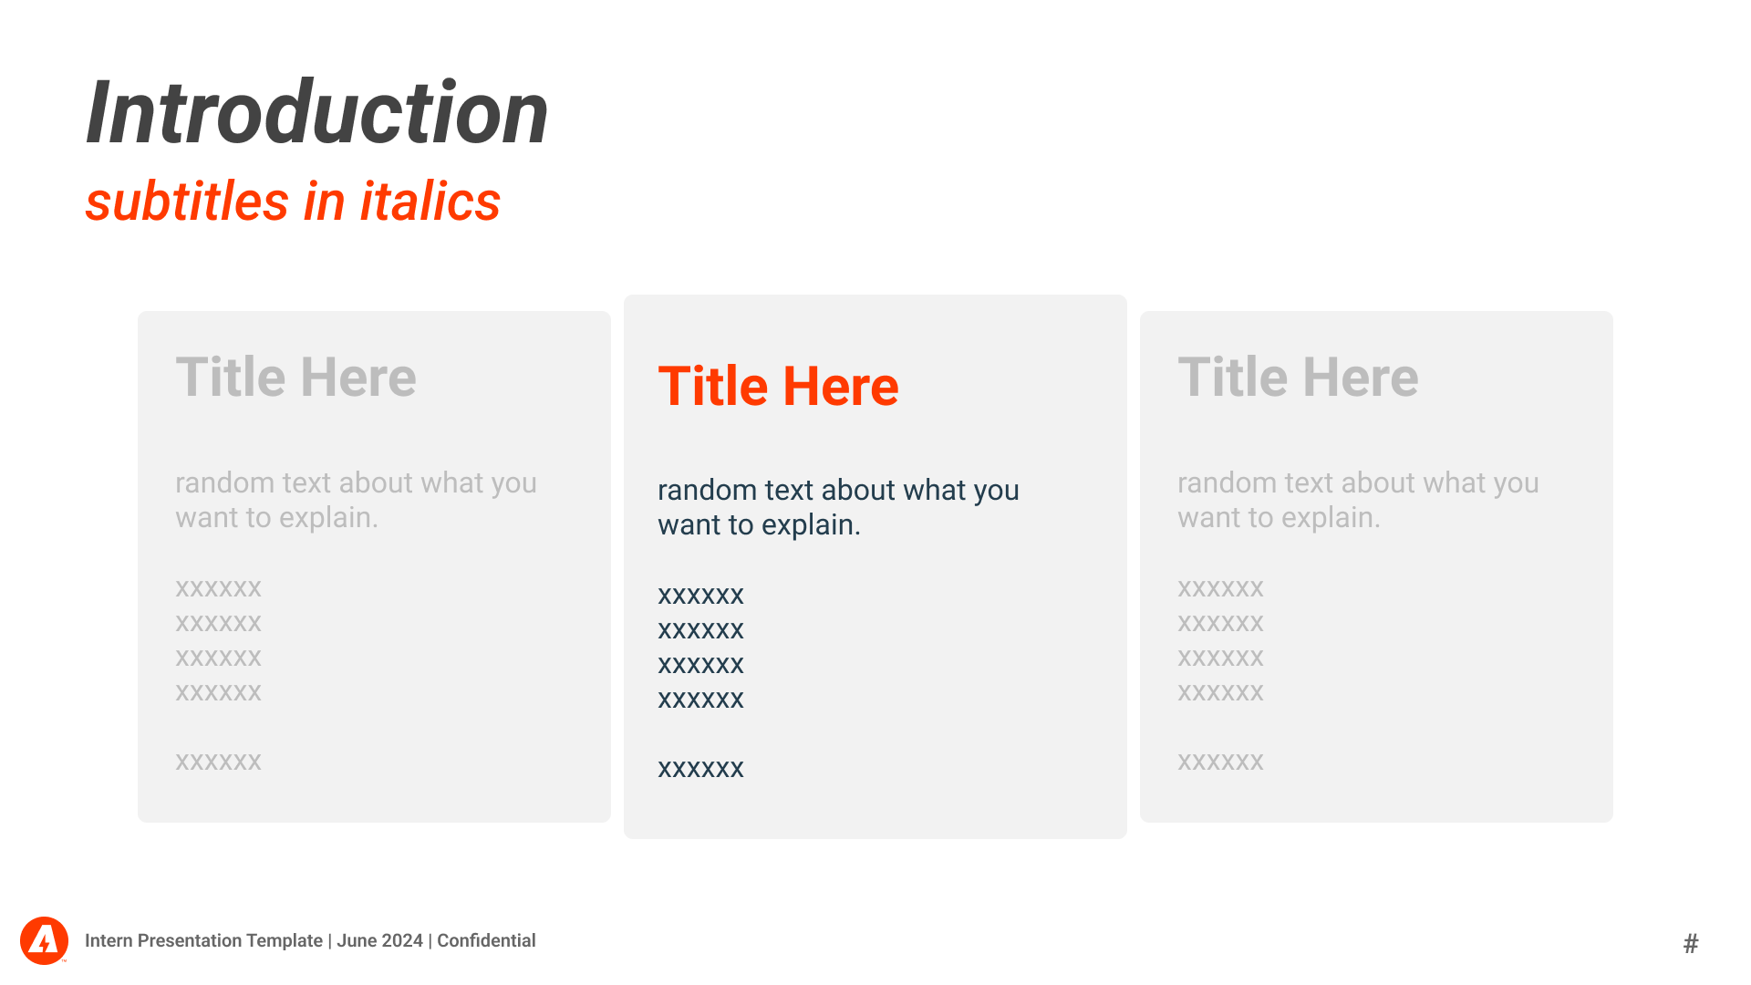1751x985 pixels.
Task: Click the orange lightning logo icon
Action: pos(44,940)
